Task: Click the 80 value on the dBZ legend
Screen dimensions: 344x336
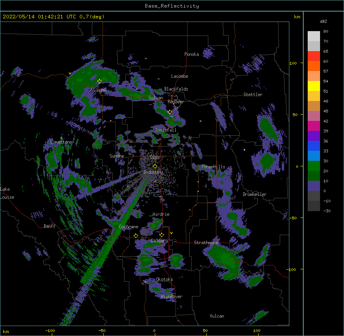Action: [326, 32]
